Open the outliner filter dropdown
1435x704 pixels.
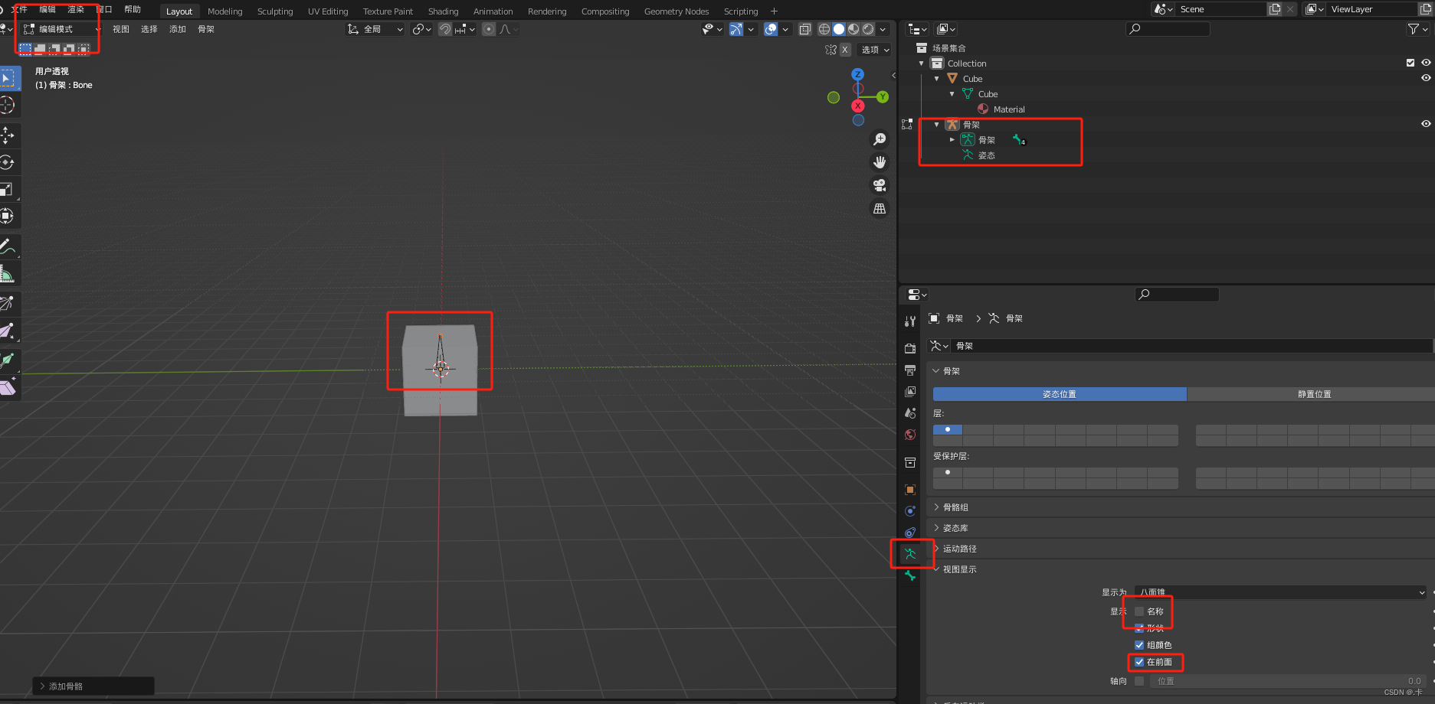(x=1417, y=29)
